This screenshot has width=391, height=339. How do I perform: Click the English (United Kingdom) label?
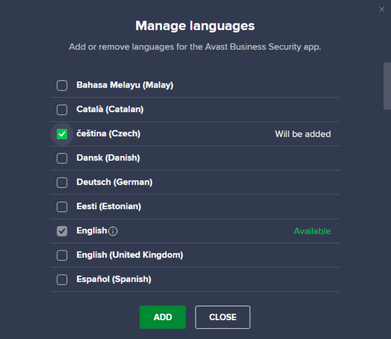click(130, 255)
